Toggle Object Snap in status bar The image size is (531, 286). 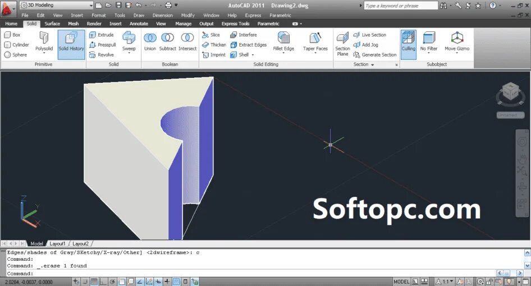tap(122, 282)
